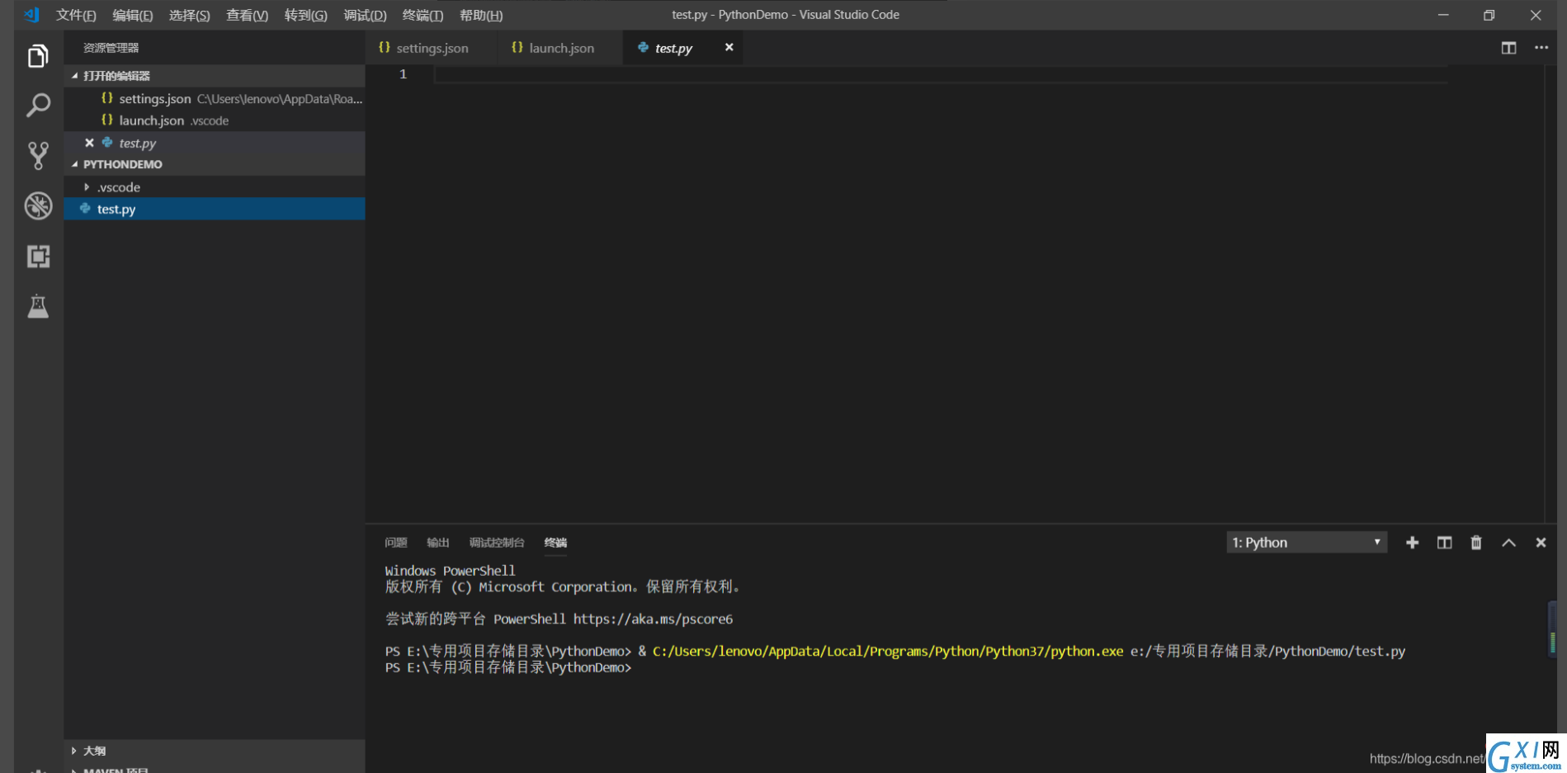Maximize panel using the up chevron
Viewport: 1567px width, 773px height.
pos(1508,543)
